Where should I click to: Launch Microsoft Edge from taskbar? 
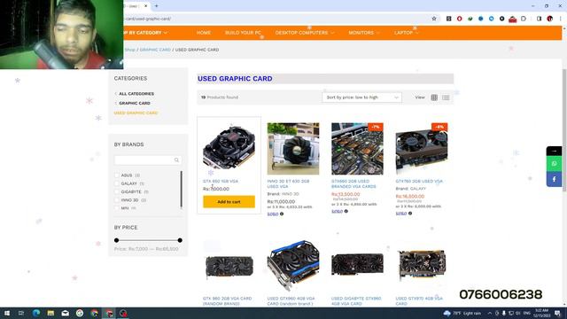[x=36, y=313]
